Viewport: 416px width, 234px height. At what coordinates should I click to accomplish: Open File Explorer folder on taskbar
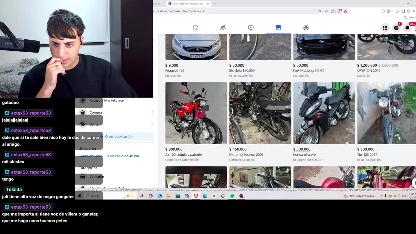[168, 196]
